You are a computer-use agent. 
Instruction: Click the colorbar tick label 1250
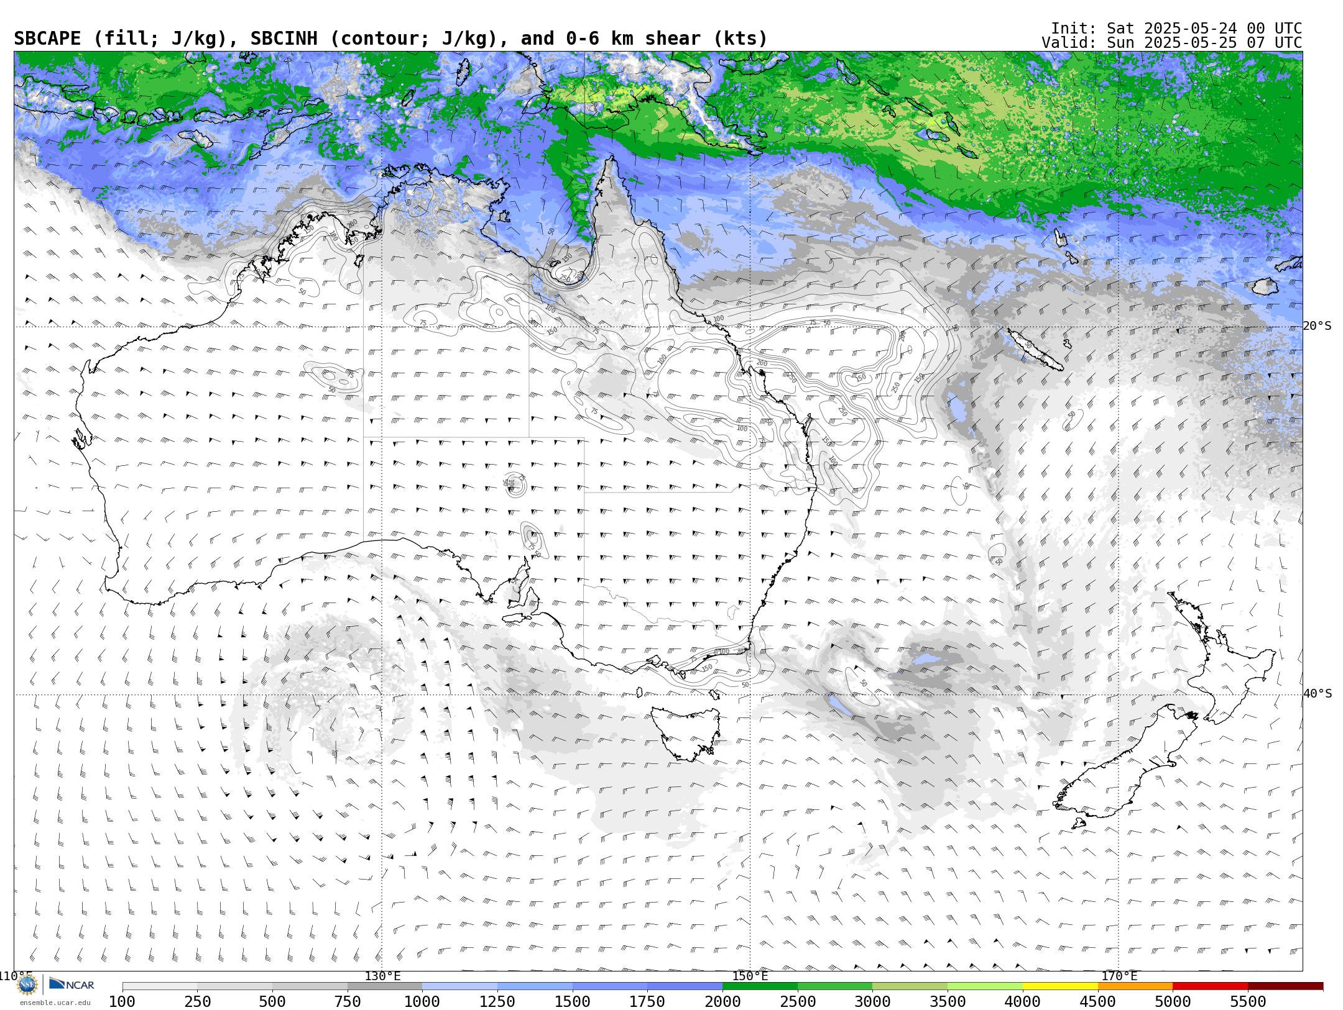click(497, 1001)
